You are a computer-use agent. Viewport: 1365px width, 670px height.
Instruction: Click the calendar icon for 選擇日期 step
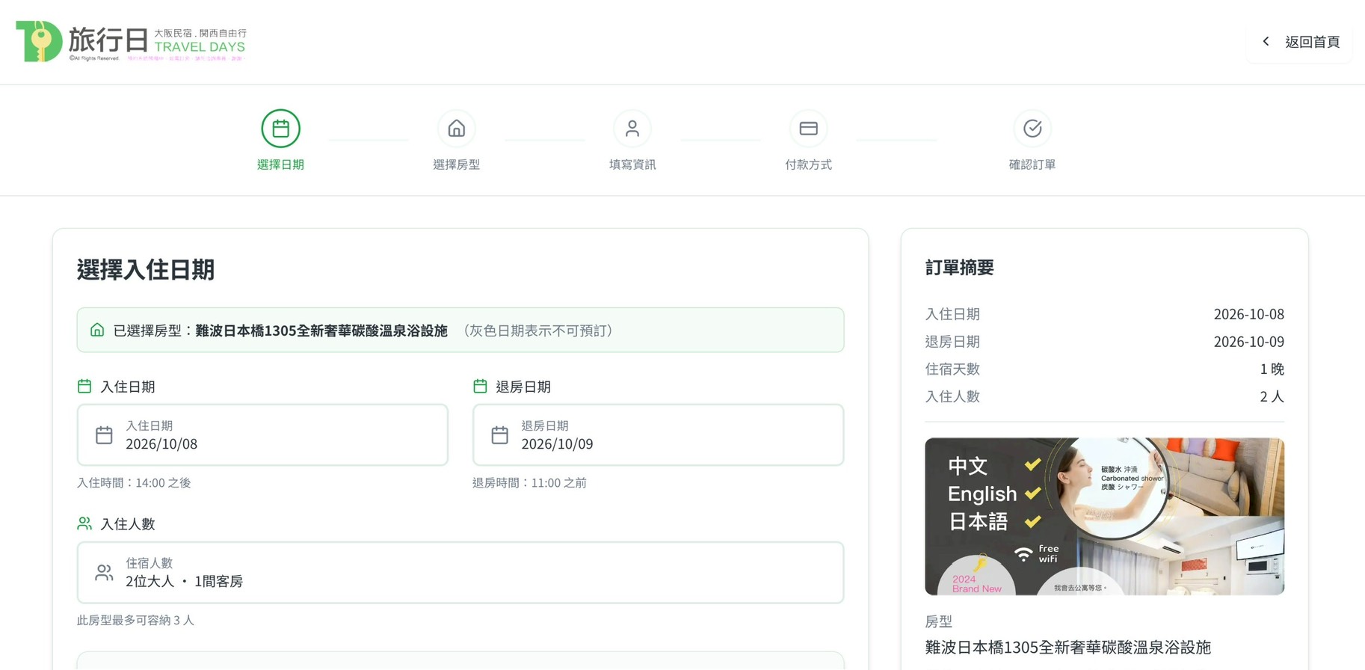280,129
